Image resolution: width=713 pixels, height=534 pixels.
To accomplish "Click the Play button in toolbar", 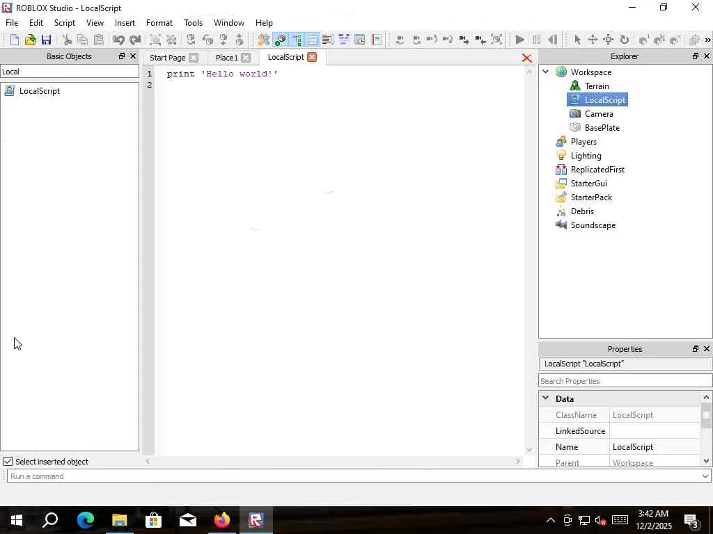I will pyautogui.click(x=520, y=40).
